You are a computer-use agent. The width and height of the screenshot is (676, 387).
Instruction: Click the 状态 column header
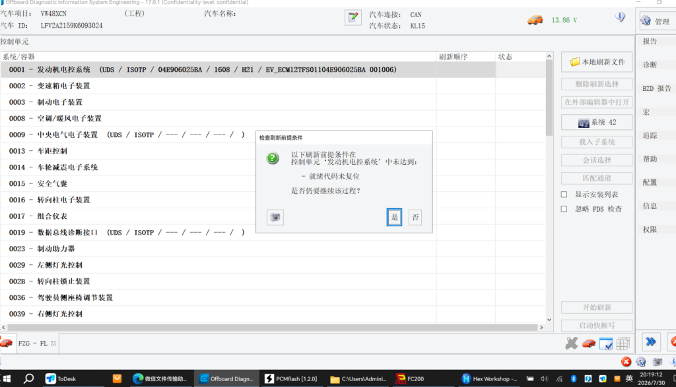click(x=520, y=57)
